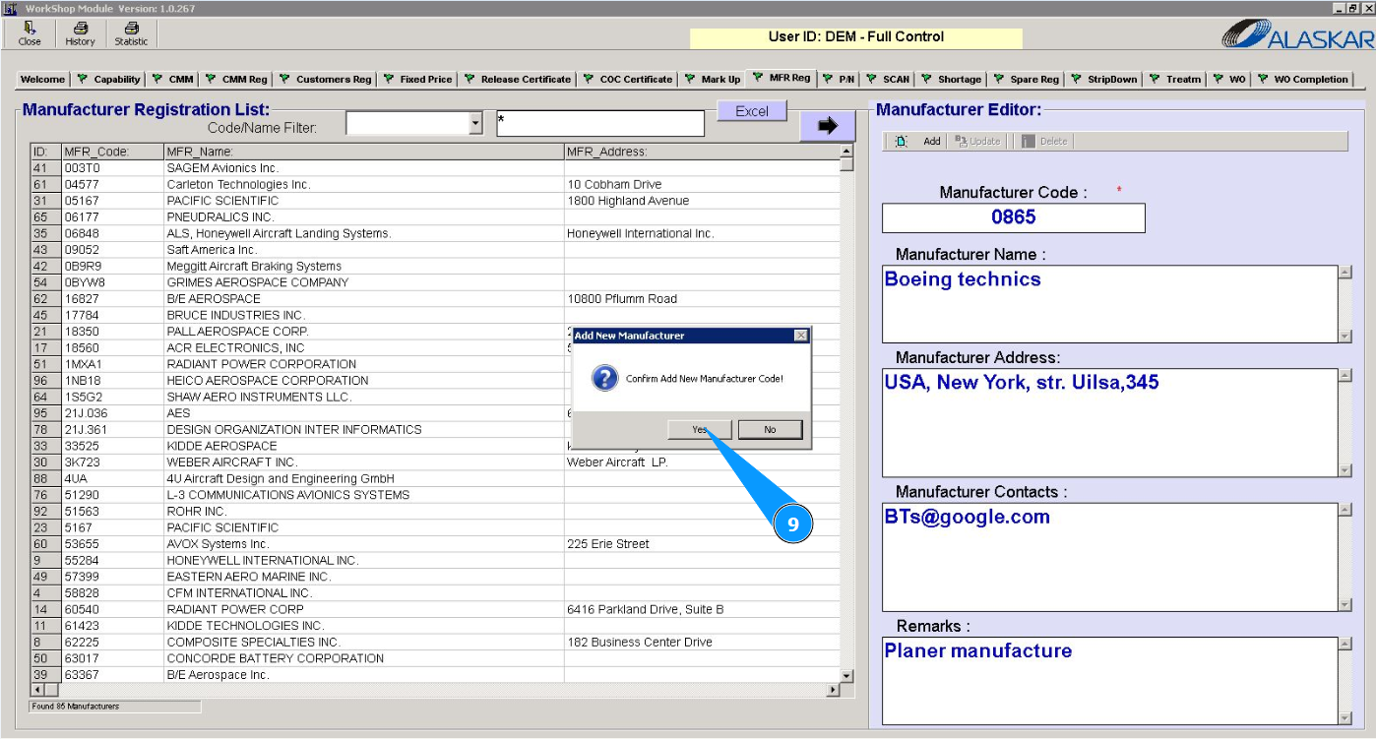The width and height of the screenshot is (1376, 739).
Task: Click the Close toolbar icon
Action: pos(30,34)
